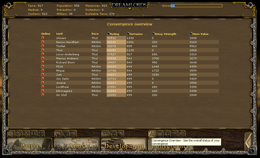Click the back arrow at bottom right
This screenshot has height=158, width=260.
pos(249,141)
